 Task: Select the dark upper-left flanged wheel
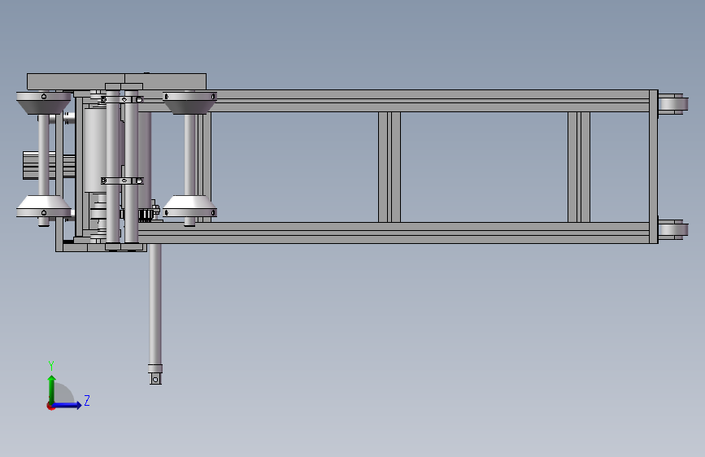44,103
